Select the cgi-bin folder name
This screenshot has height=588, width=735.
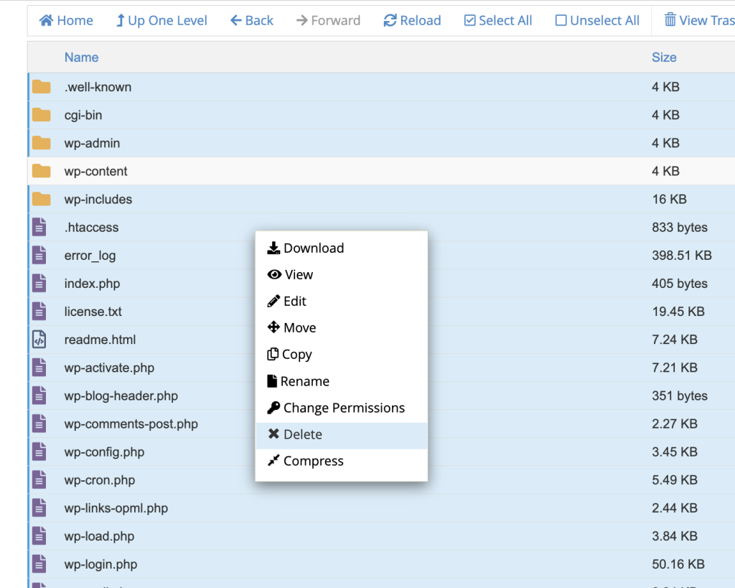(x=83, y=115)
